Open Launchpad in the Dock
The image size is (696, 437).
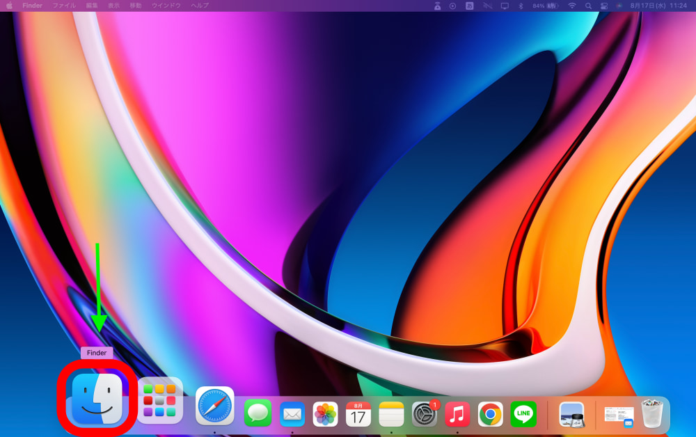pyautogui.click(x=160, y=401)
